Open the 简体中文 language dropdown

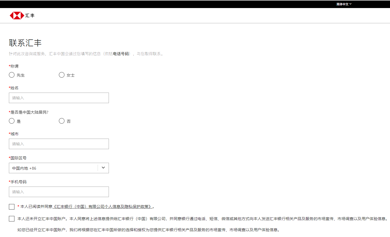click(344, 4)
